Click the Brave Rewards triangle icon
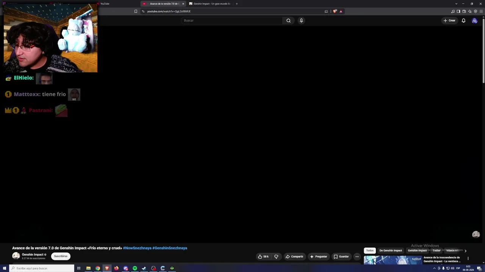The width and height of the screenshot is (485, 272). [341, 11]
